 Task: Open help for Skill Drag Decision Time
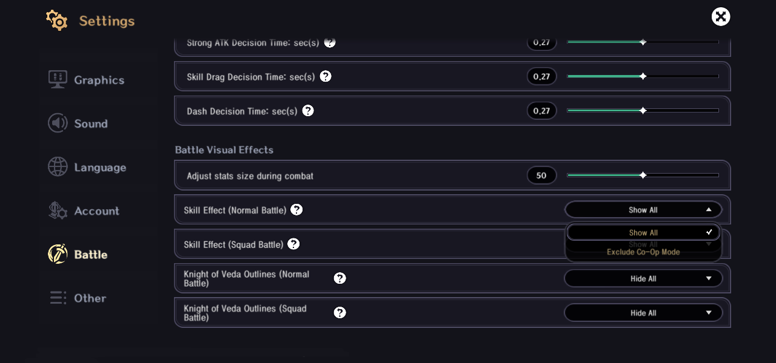tap(326, 76)
